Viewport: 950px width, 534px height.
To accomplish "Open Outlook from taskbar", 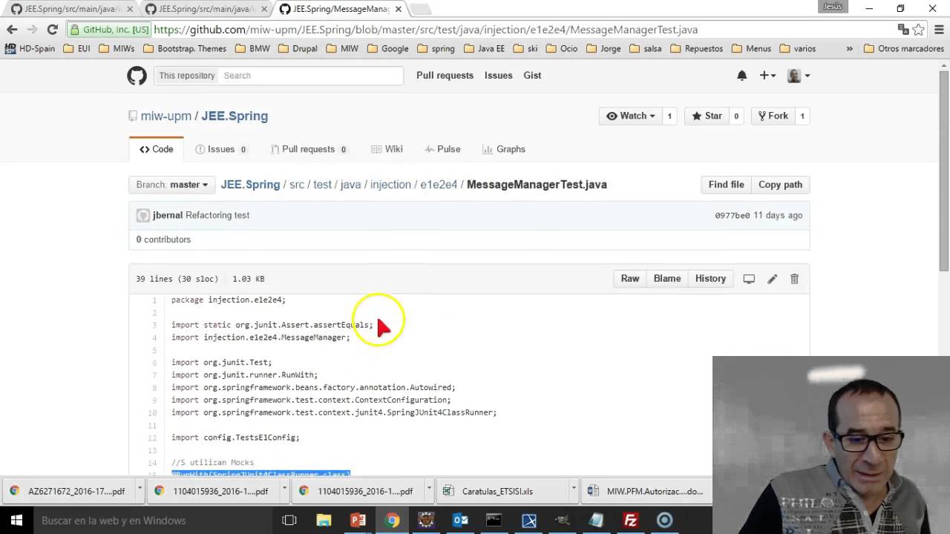I will pos(460,520).
